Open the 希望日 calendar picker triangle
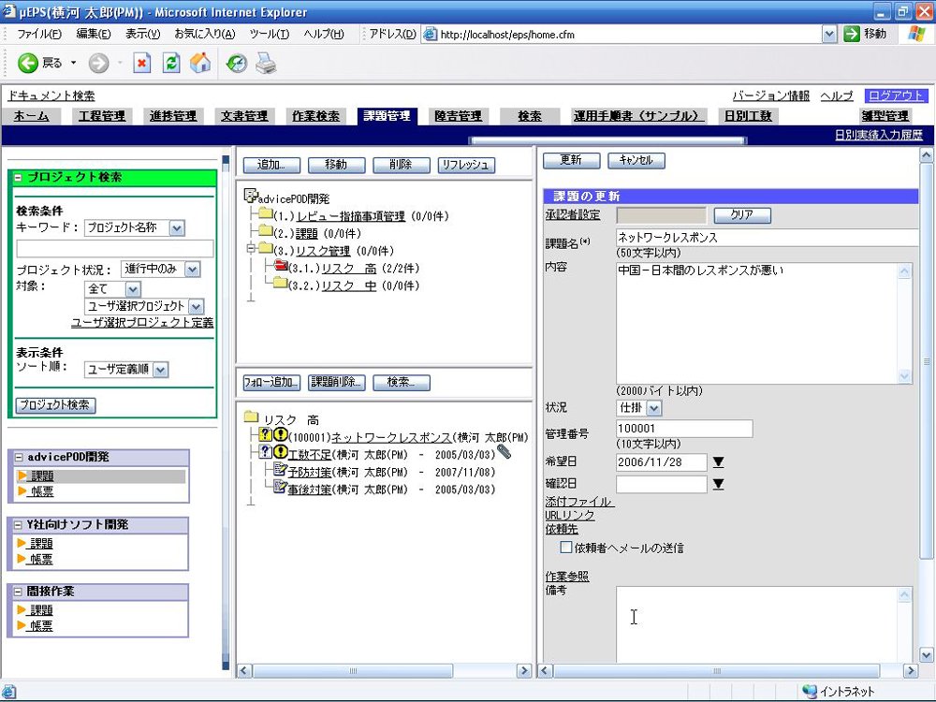Screen dimensions: 936x702 pos(718,462)
